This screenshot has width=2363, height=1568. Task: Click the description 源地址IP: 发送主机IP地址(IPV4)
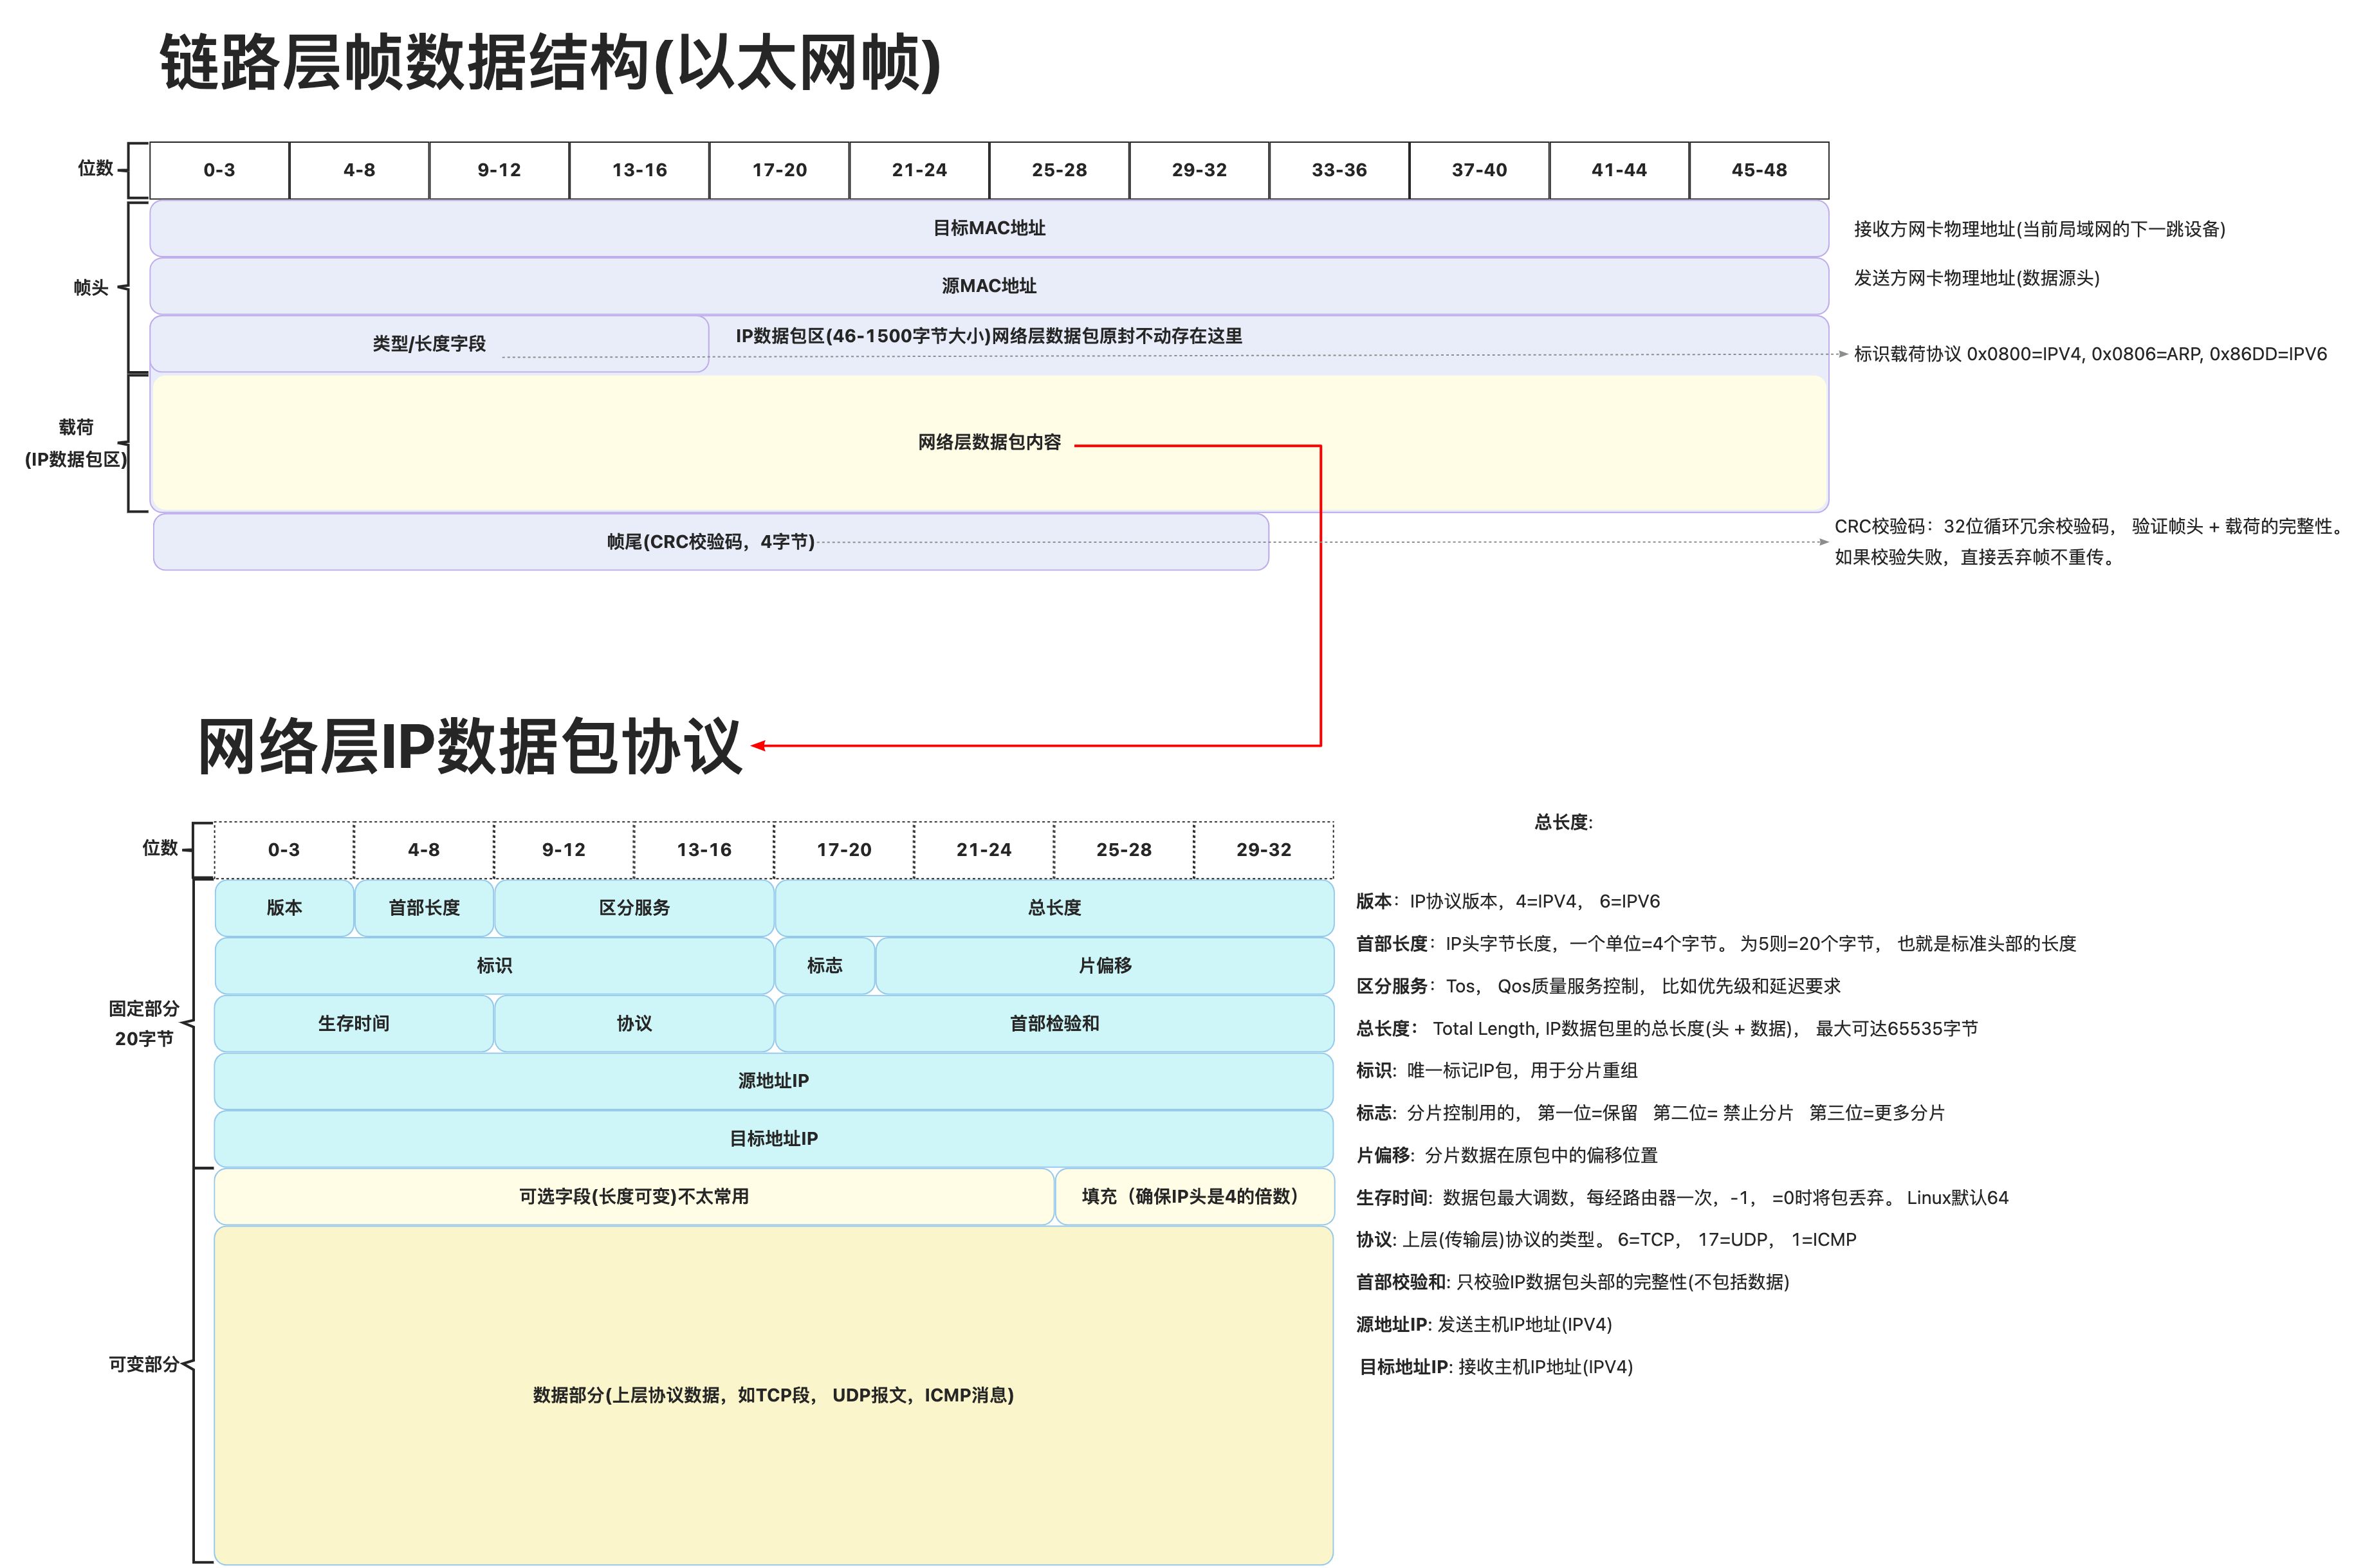(1484, 1325)
